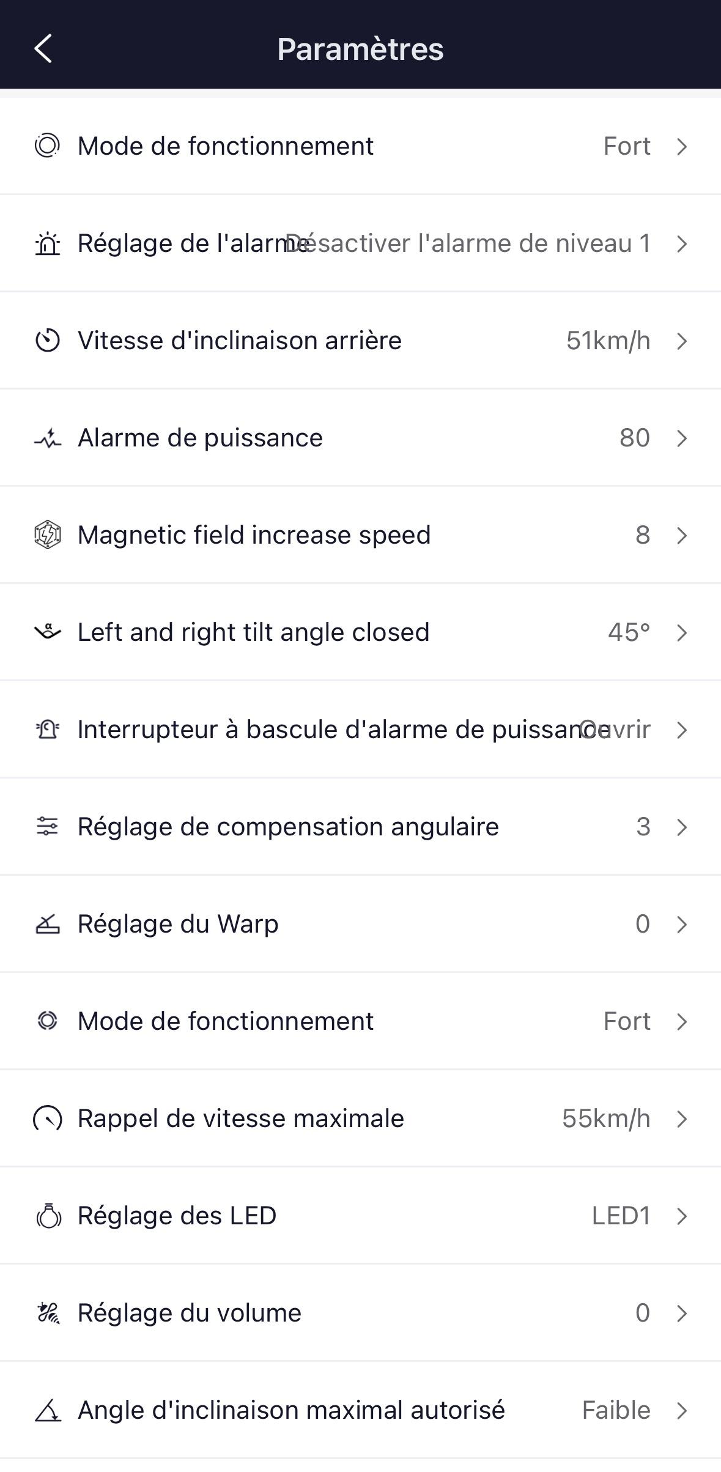The width and height of the screenshot is (721, 1472).
Task: Click the lamp icon next to Réglage des LED
Action: pos(48,1216)
